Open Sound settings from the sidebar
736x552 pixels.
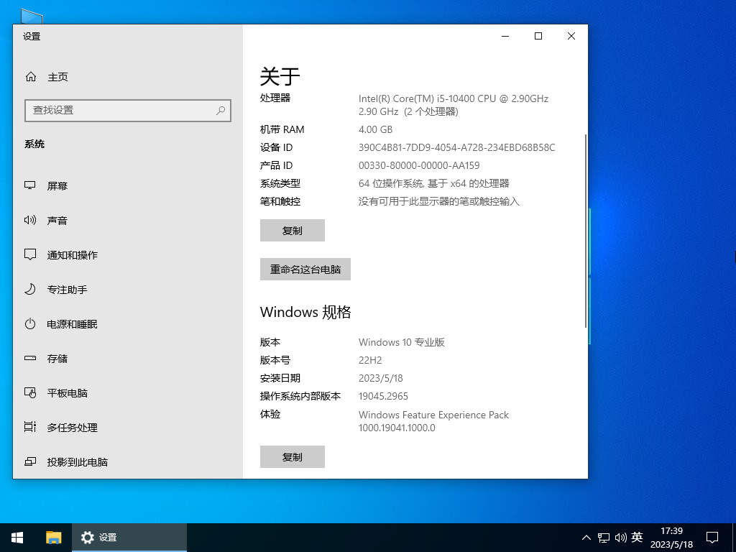(x=57, y=221)
